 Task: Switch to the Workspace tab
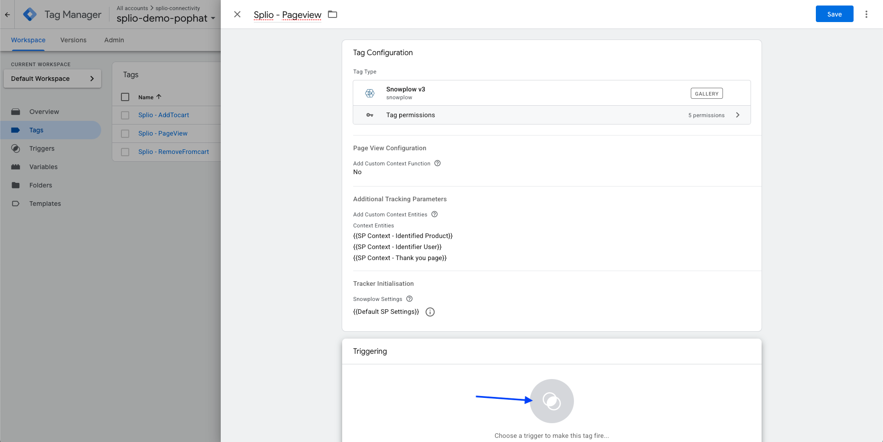tap(28, 40)
